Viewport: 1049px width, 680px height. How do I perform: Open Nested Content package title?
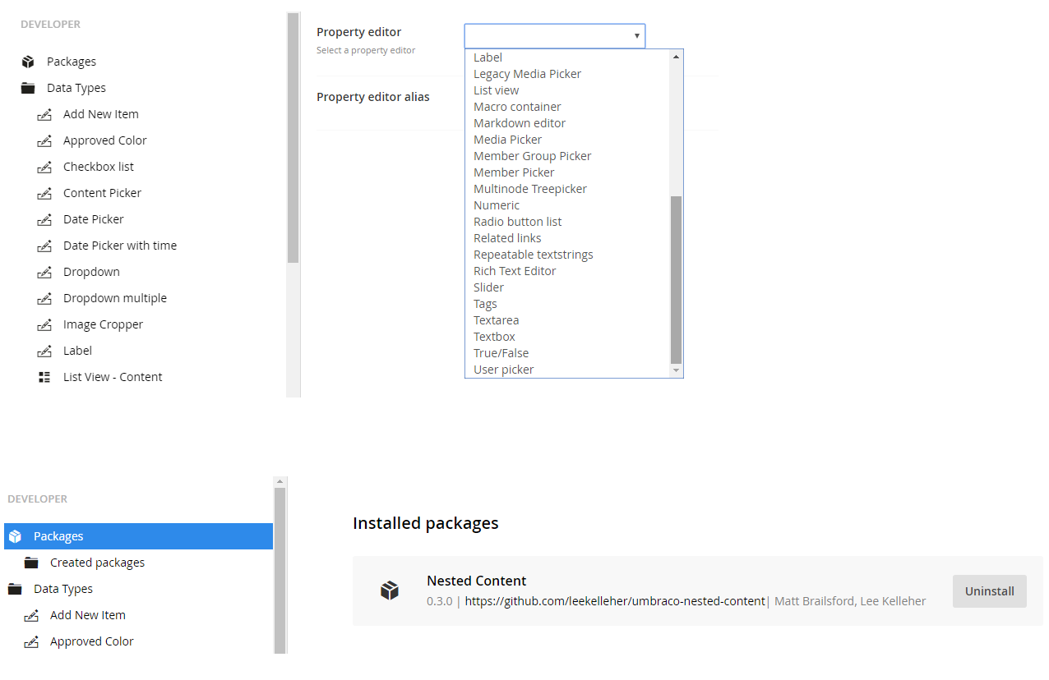point(477,581)
